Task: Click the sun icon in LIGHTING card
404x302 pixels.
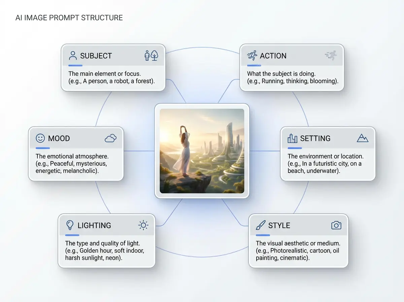Action: (x=143, y=225)
